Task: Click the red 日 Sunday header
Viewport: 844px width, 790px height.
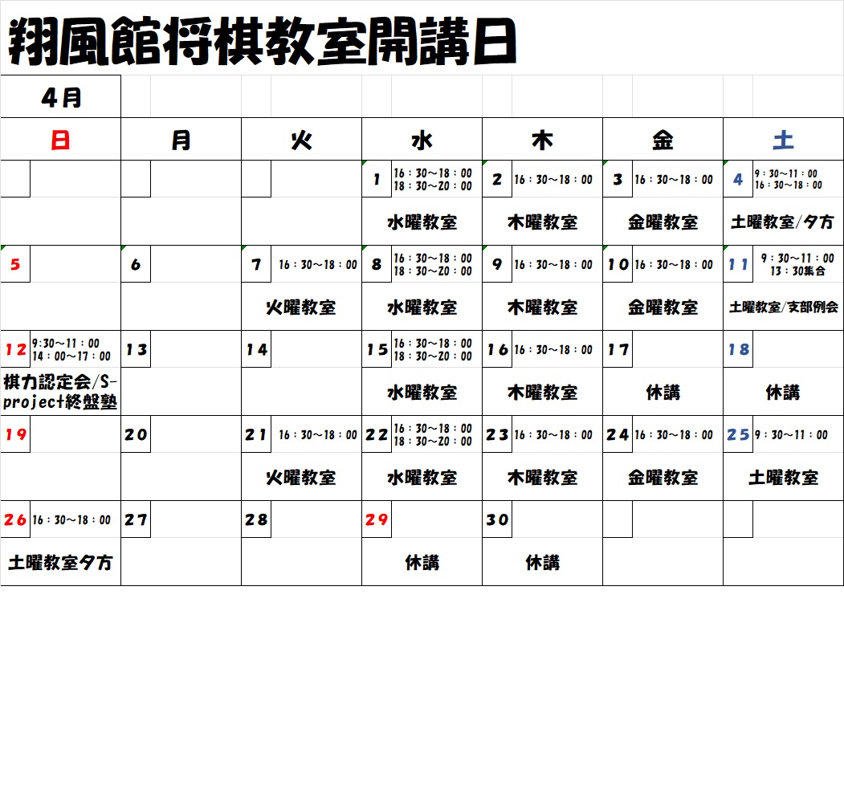Action: 60,140
